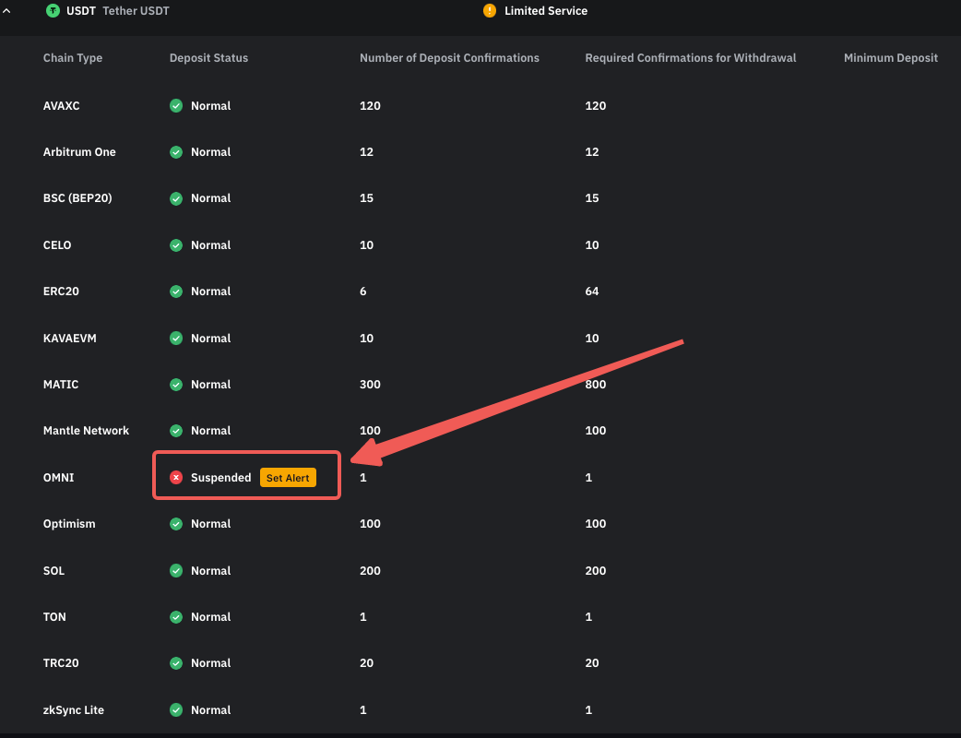Click the green Tether USDT coin icon

[53, 11]
